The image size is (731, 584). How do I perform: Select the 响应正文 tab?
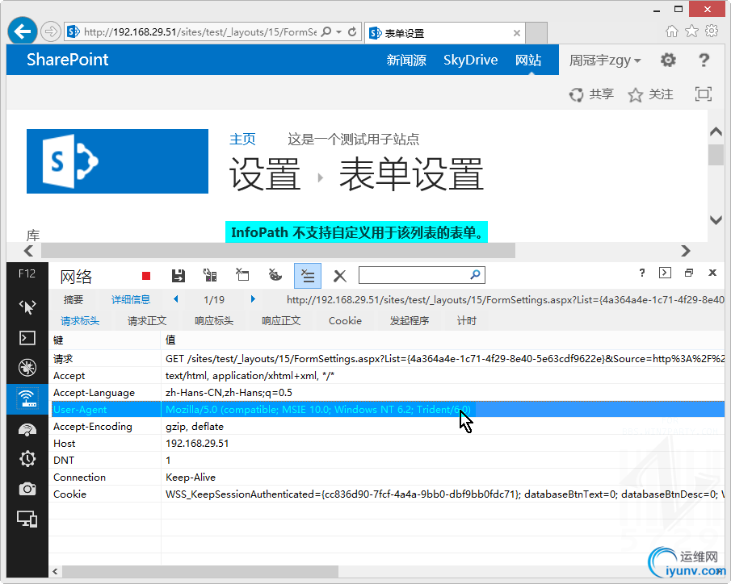click(281, 321)
